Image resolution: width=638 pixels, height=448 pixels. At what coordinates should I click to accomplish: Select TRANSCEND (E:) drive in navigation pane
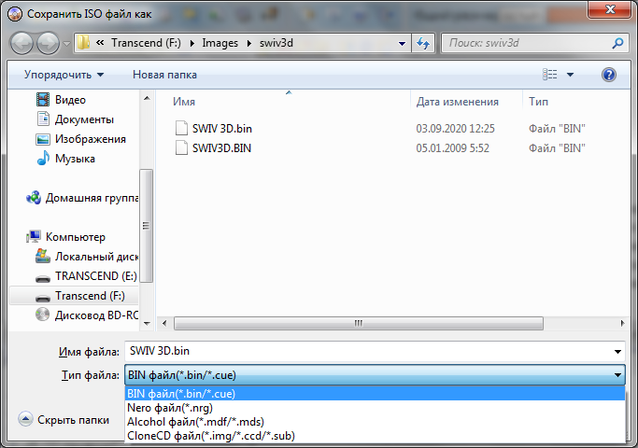(96, 276)
